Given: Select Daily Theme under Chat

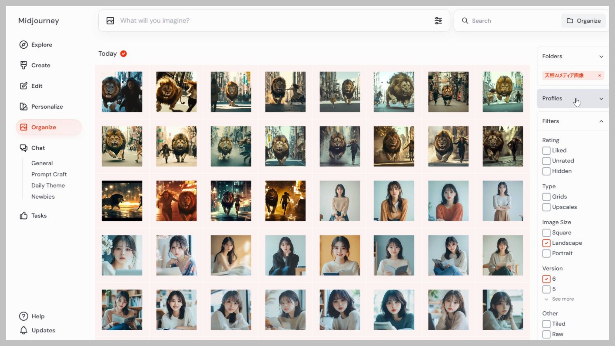Looking at the screenshot, I should [48, 185].
